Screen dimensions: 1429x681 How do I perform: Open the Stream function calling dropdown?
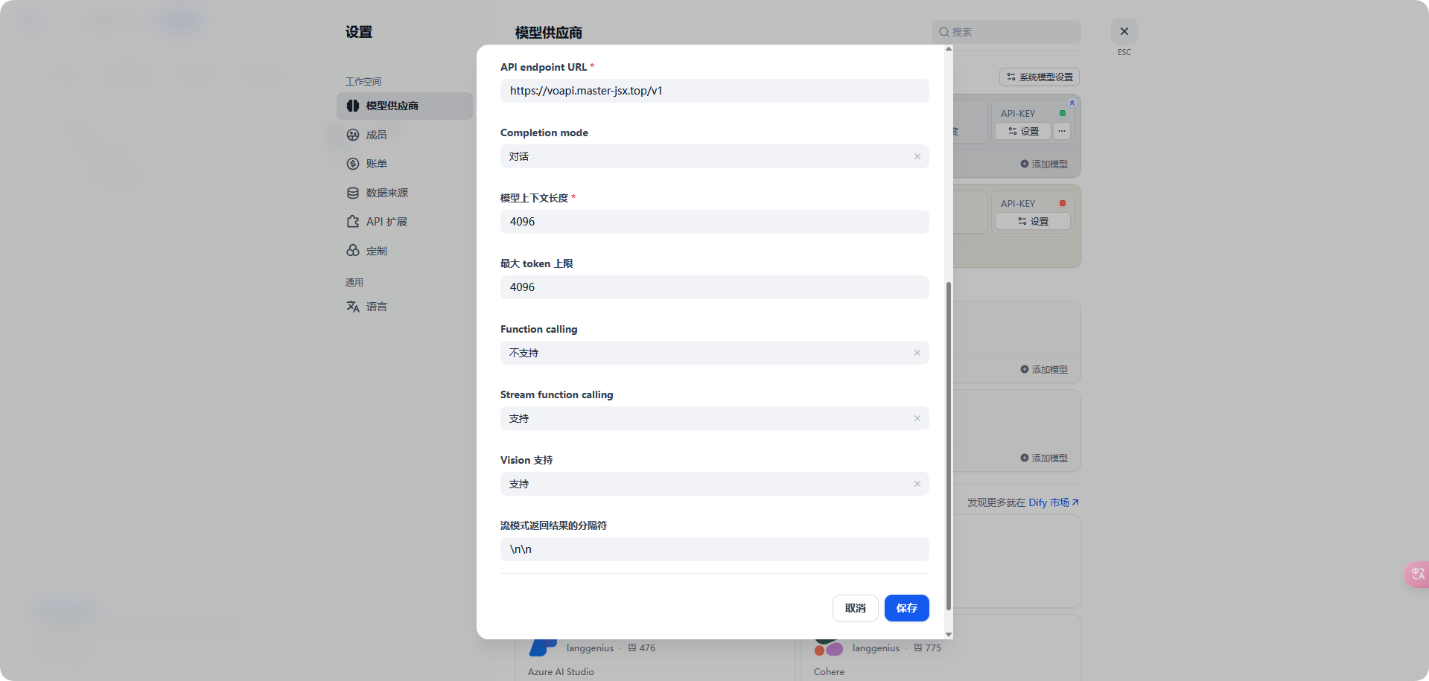click(x=707, y=418)
